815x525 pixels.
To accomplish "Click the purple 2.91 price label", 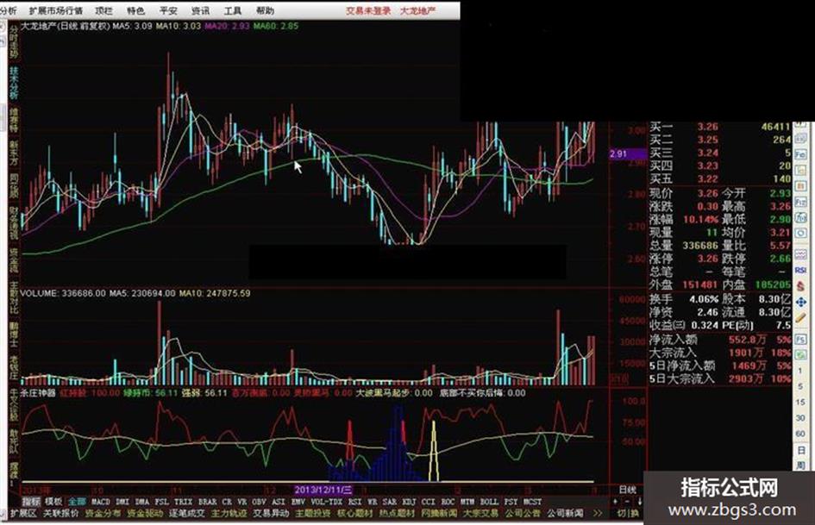I will [628, 153].
